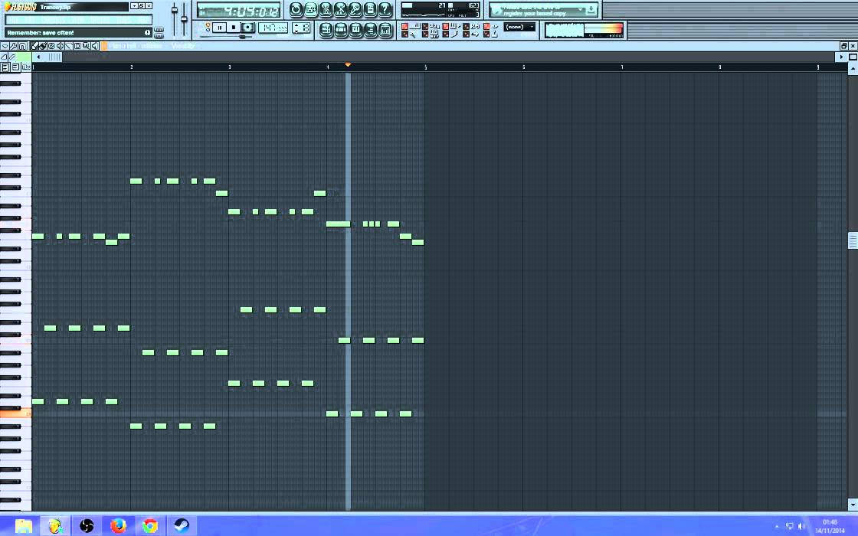
Task: Select the Slice tool in piano roll
Action: click(x=68, y=46)
